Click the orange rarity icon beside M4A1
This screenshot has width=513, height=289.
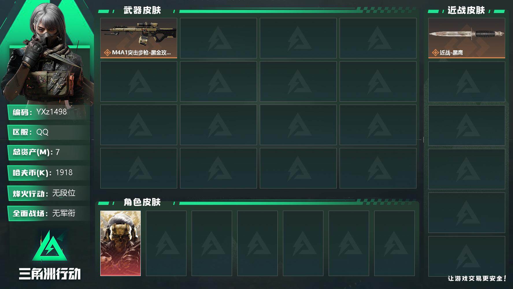click(107, 53)
